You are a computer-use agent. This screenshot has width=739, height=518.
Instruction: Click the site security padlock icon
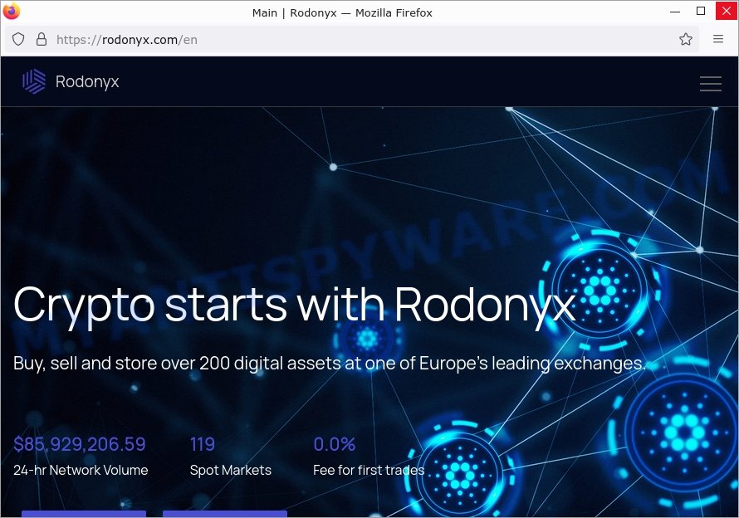(42, 39)
